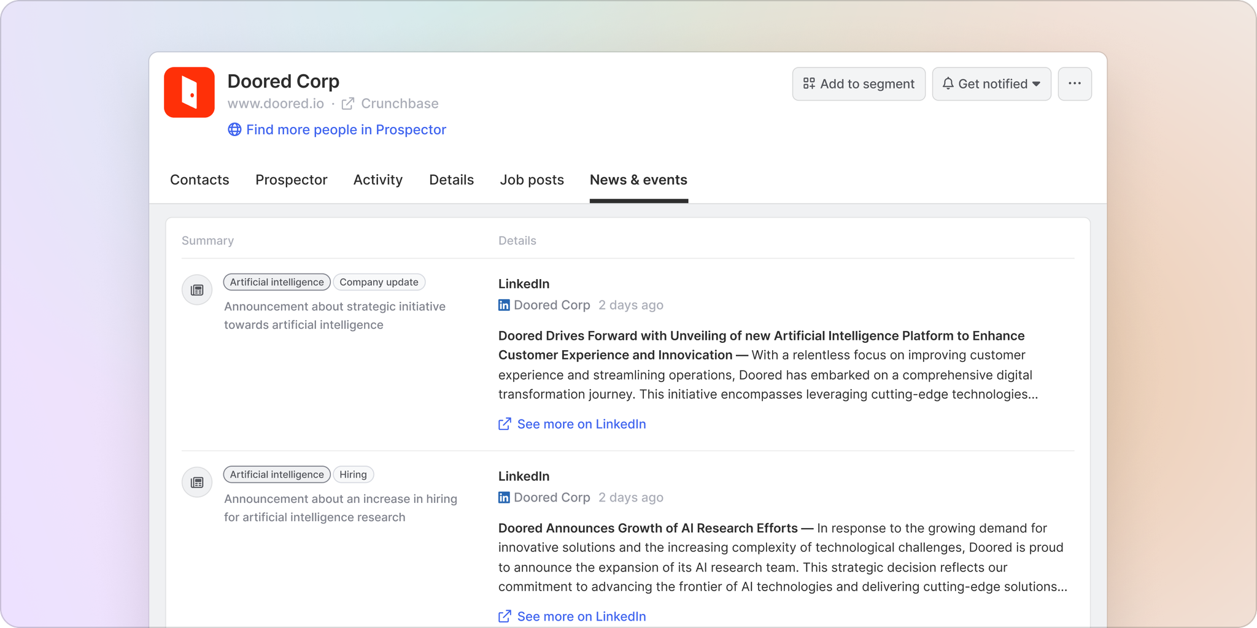Click the Company update tag

point(379,282)
